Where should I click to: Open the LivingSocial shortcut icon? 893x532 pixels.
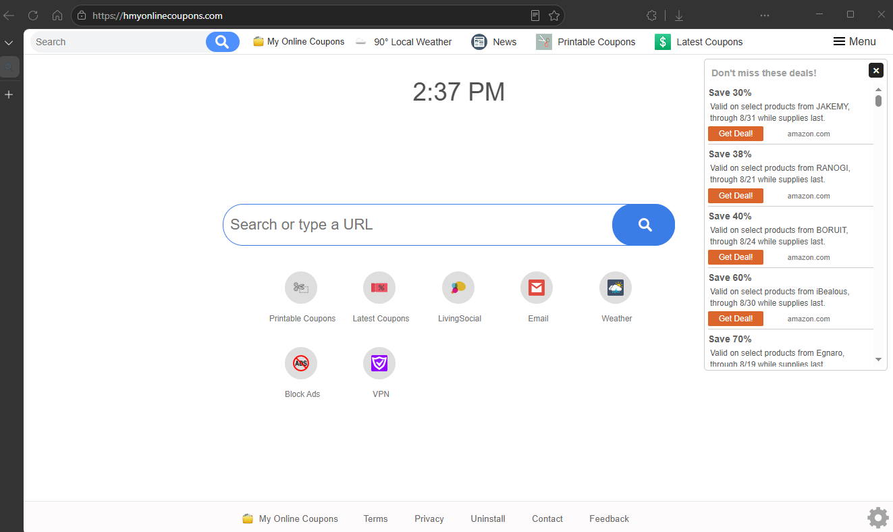pyautogui.click(x=458, y=288)
